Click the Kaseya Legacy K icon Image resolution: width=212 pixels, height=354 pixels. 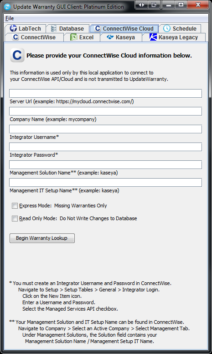(153, 37)
